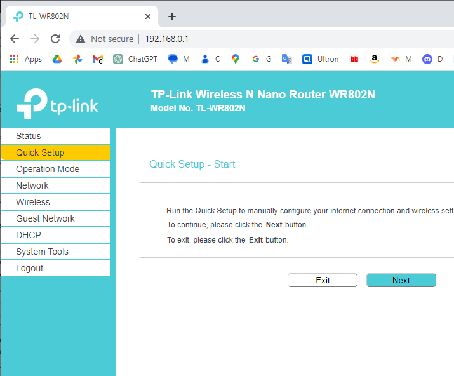Click the tp-link logo
454x376 pixels.
coord(57,104)
